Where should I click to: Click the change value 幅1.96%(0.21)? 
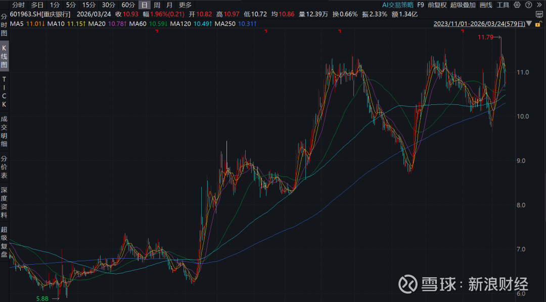(164, 14)
